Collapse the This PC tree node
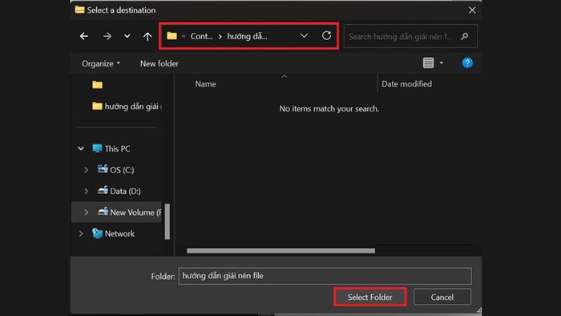561x316 pixels. [81, 148]
